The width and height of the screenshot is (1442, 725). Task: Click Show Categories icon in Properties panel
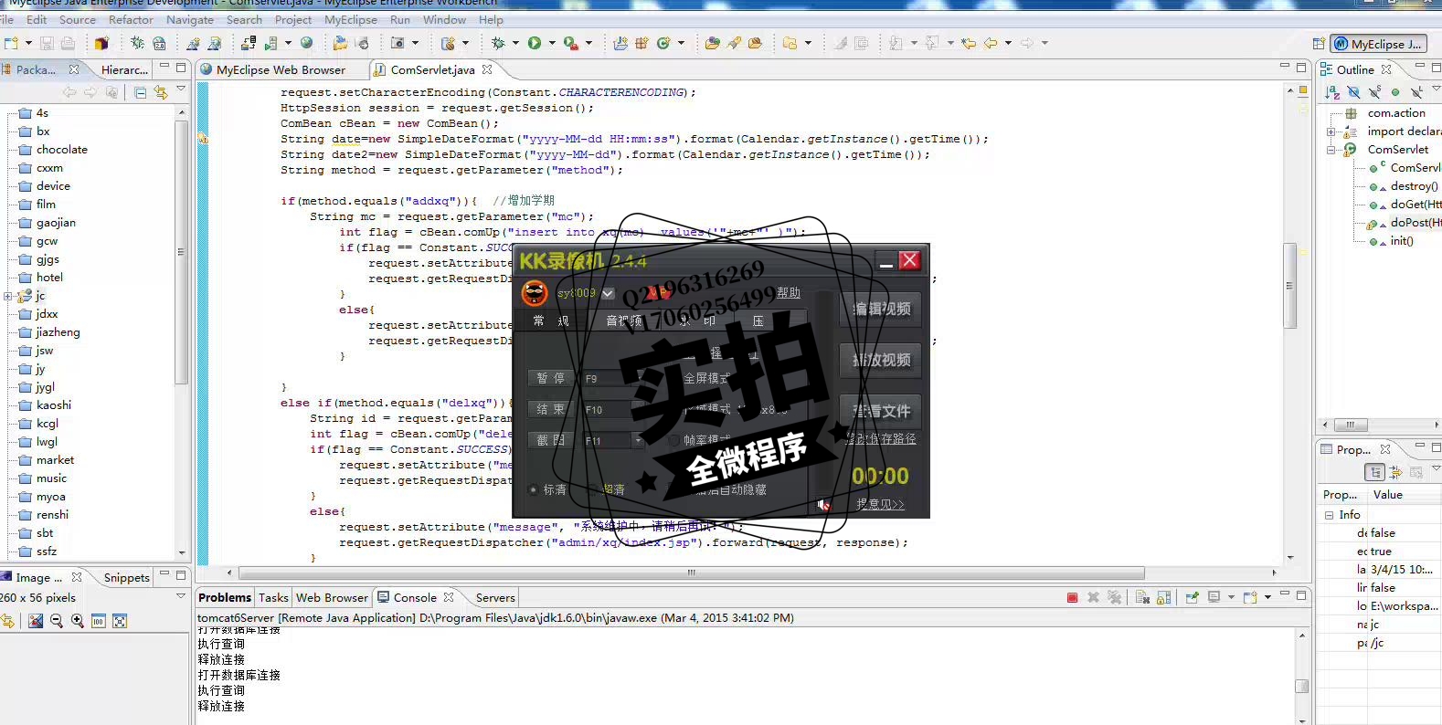tap(1374, 472)
